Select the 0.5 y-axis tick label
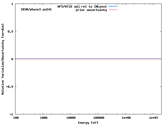This screenshot has width=167, height=125. coord(10,32)
